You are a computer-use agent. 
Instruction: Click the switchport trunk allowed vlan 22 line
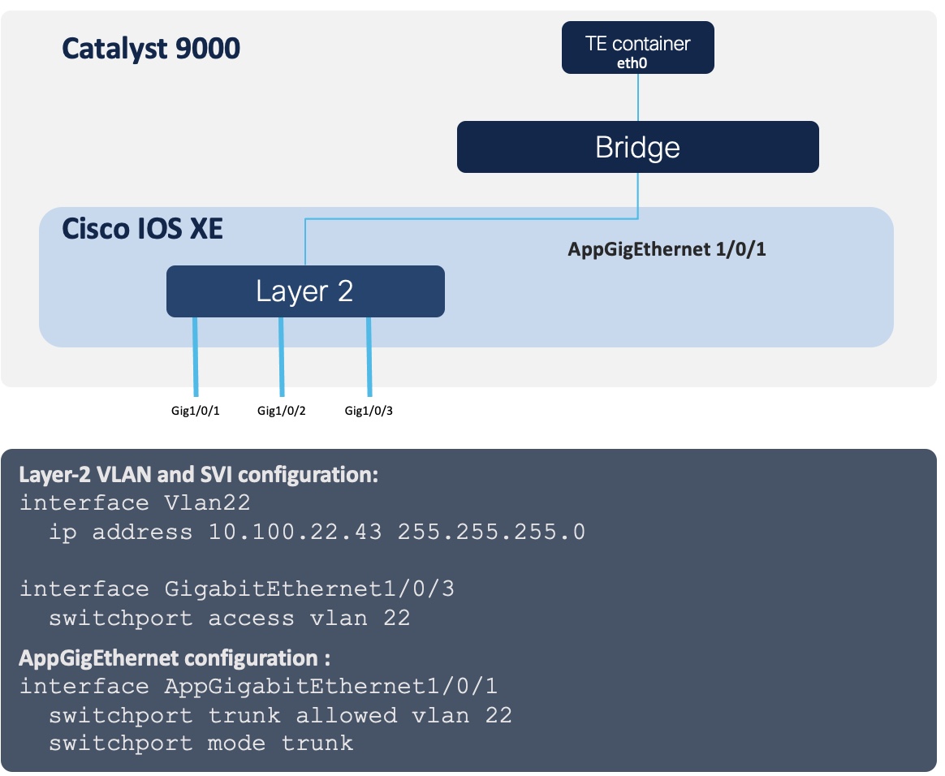[x=280, y=715]
